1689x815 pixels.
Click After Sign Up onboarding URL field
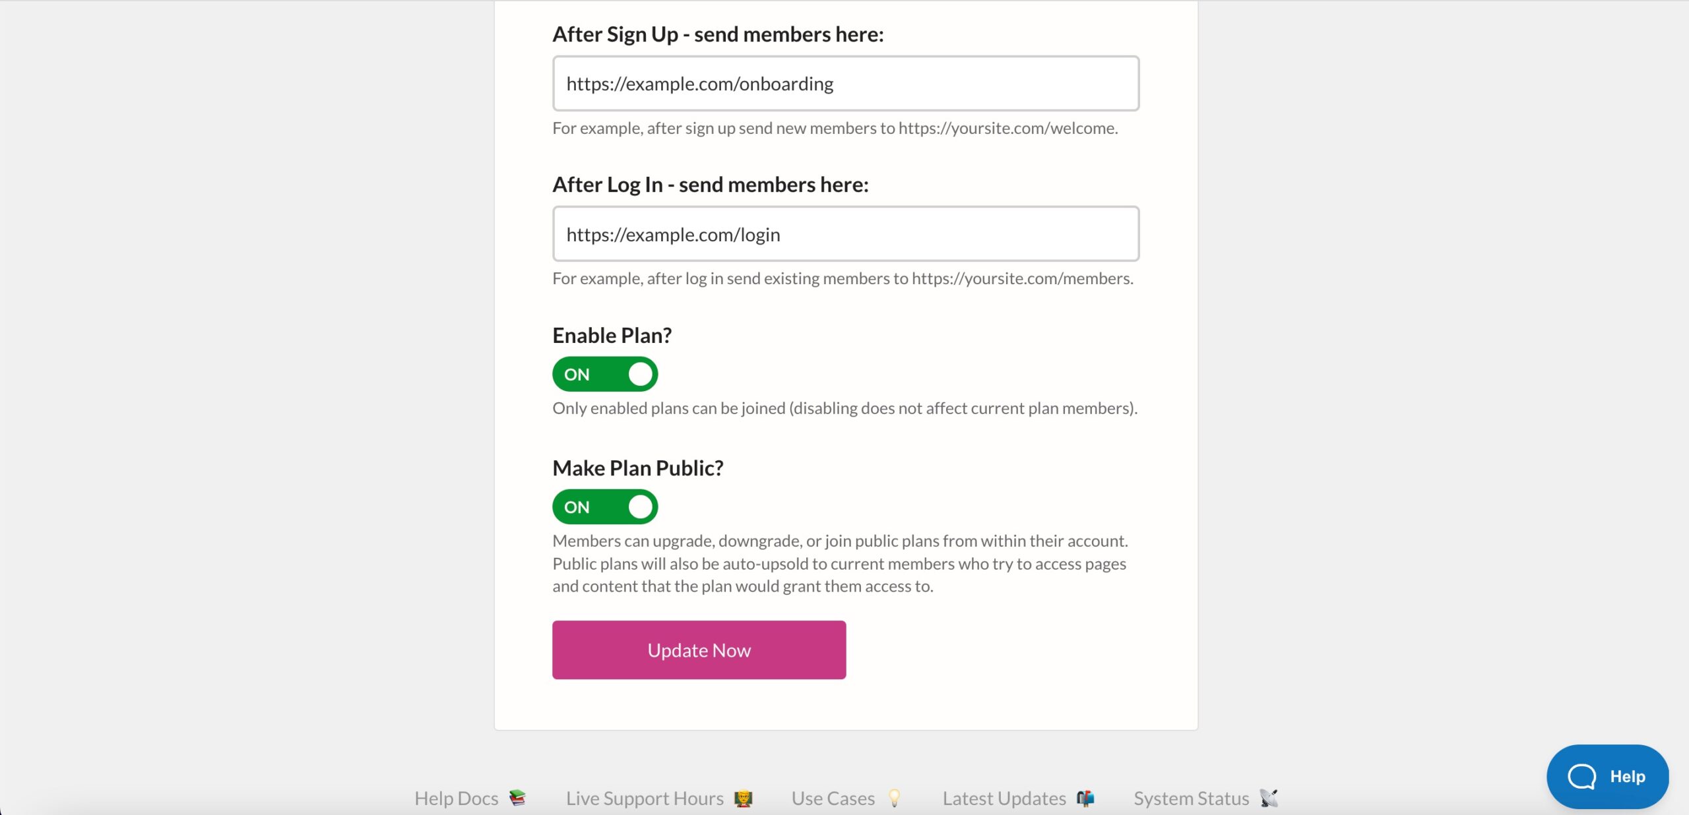point(844,83)
